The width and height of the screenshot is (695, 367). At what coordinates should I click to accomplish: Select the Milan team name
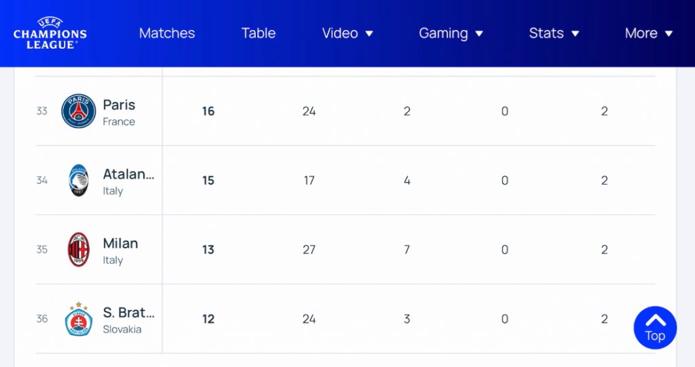120,244
